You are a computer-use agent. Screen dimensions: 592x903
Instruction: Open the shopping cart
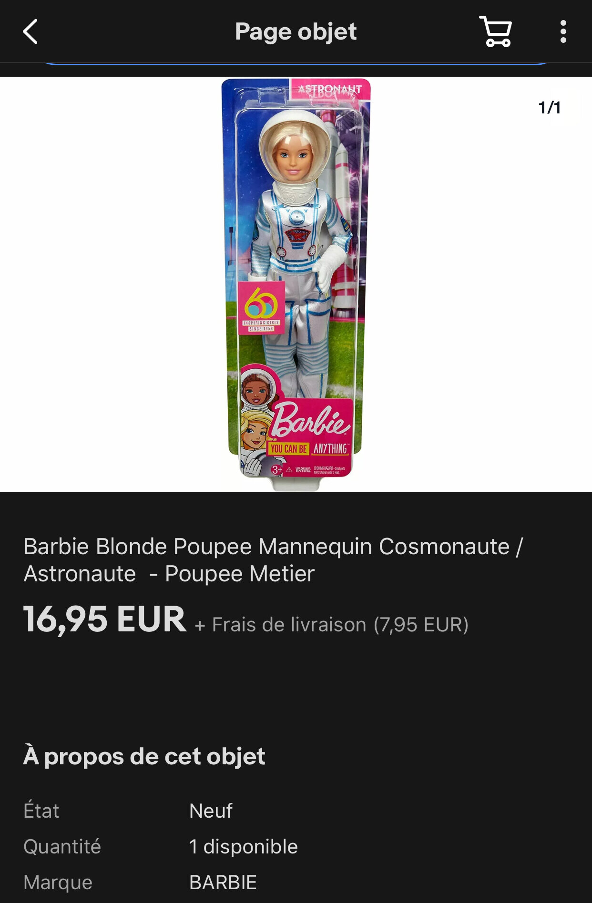pos(496,31)
